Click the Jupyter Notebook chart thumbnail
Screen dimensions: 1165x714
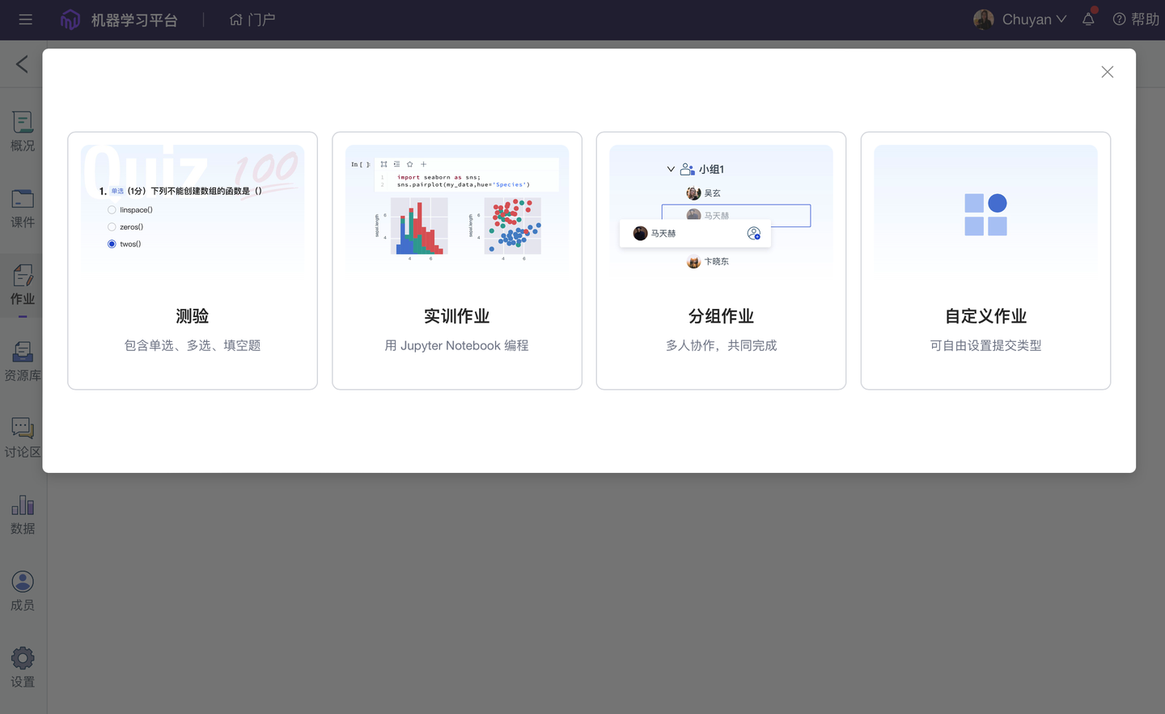point(457,210)
